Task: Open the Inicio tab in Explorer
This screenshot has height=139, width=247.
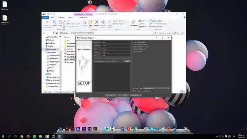Action: [x=52, y=17]
